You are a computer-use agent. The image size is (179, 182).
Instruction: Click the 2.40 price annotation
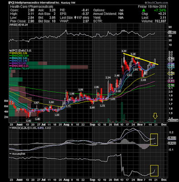point(117,76)
